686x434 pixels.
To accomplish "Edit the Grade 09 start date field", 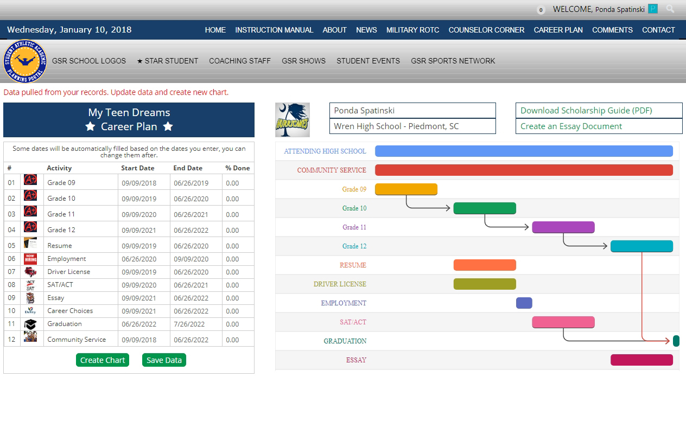I will tap(139, 183).
